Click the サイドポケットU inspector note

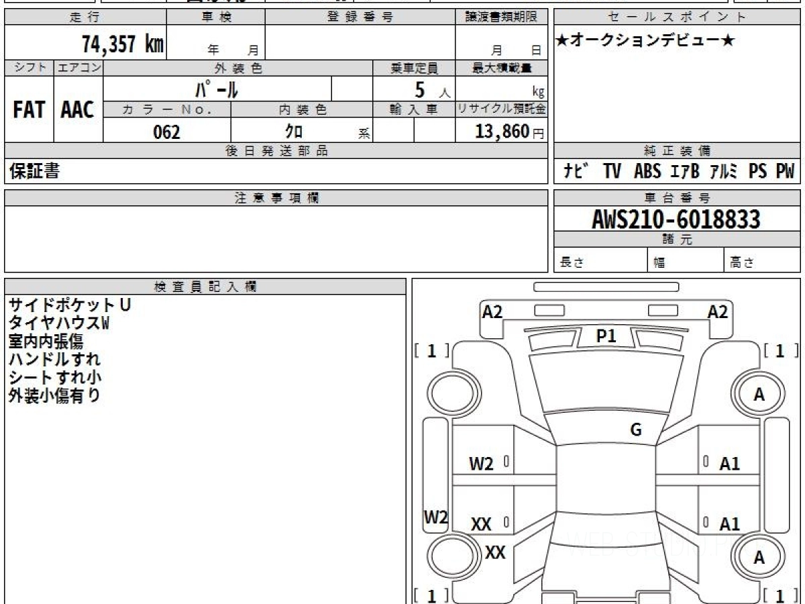pyautogui.click(x=69, y=305)
